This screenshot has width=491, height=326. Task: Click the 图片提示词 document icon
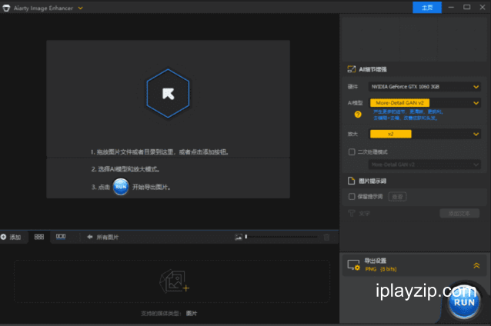coord(352,181)
